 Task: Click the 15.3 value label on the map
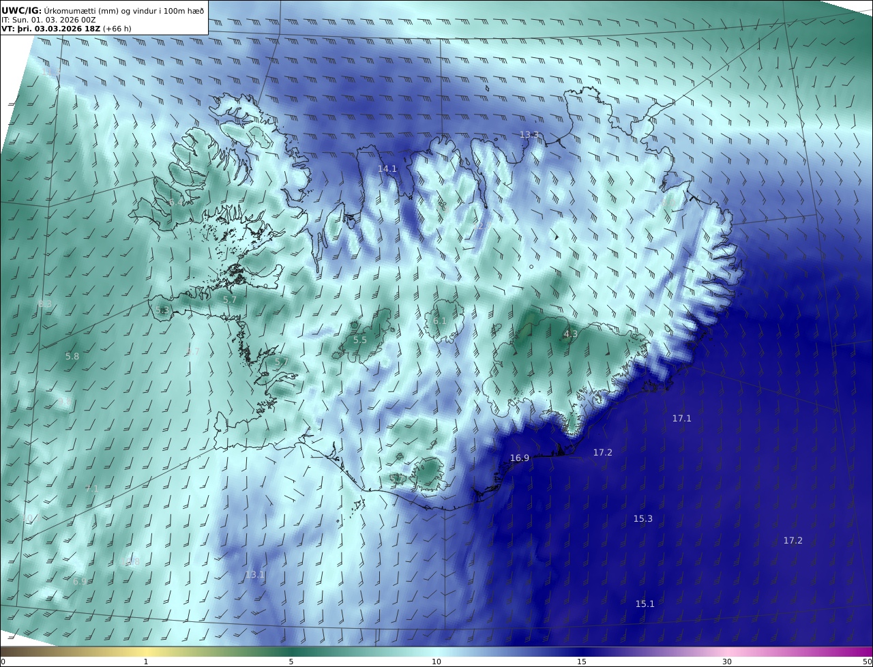click(642, 518)
